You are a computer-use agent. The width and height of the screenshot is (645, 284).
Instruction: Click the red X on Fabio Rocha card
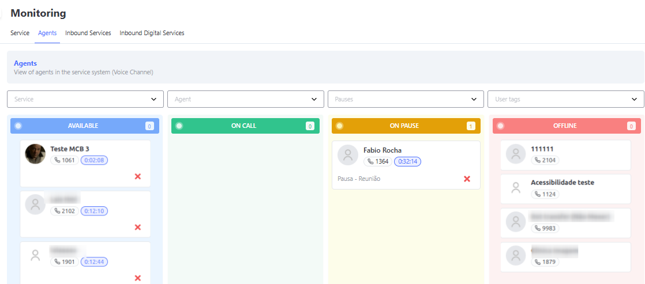(x=467, y=179)
